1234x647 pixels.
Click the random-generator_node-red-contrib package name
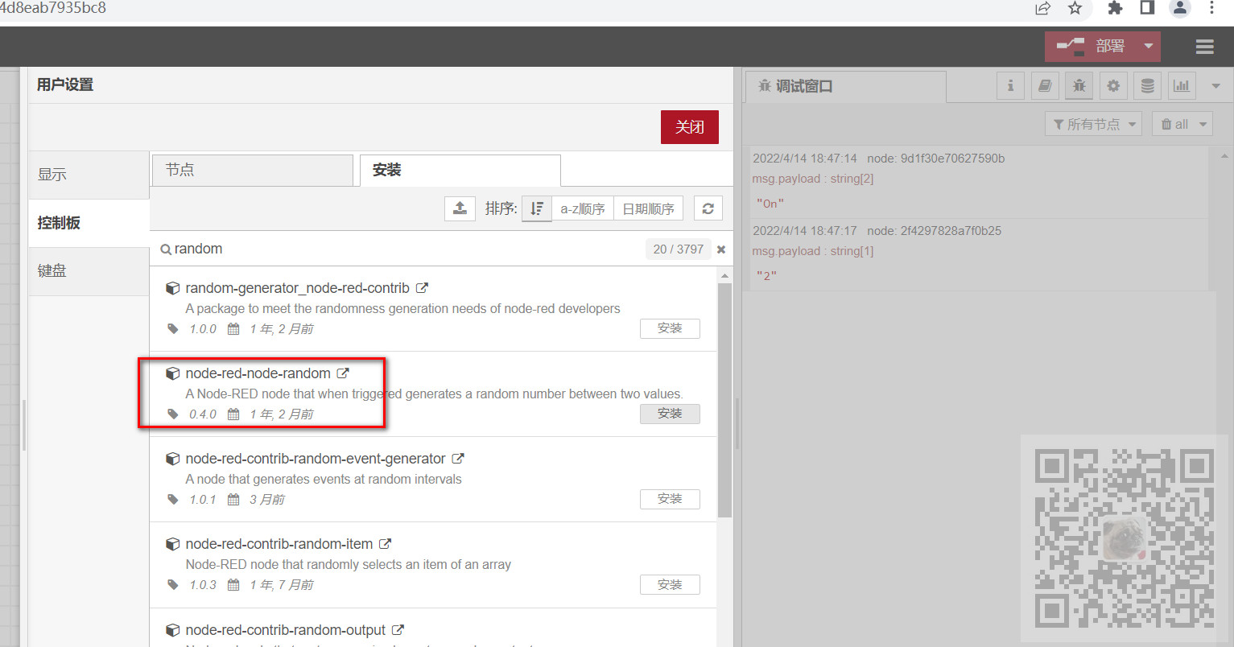click(x=297, y=288)
